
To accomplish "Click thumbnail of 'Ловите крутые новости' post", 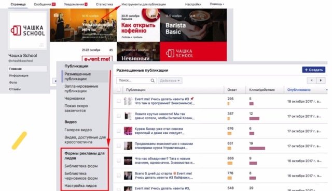I will (x=128, y=116).
